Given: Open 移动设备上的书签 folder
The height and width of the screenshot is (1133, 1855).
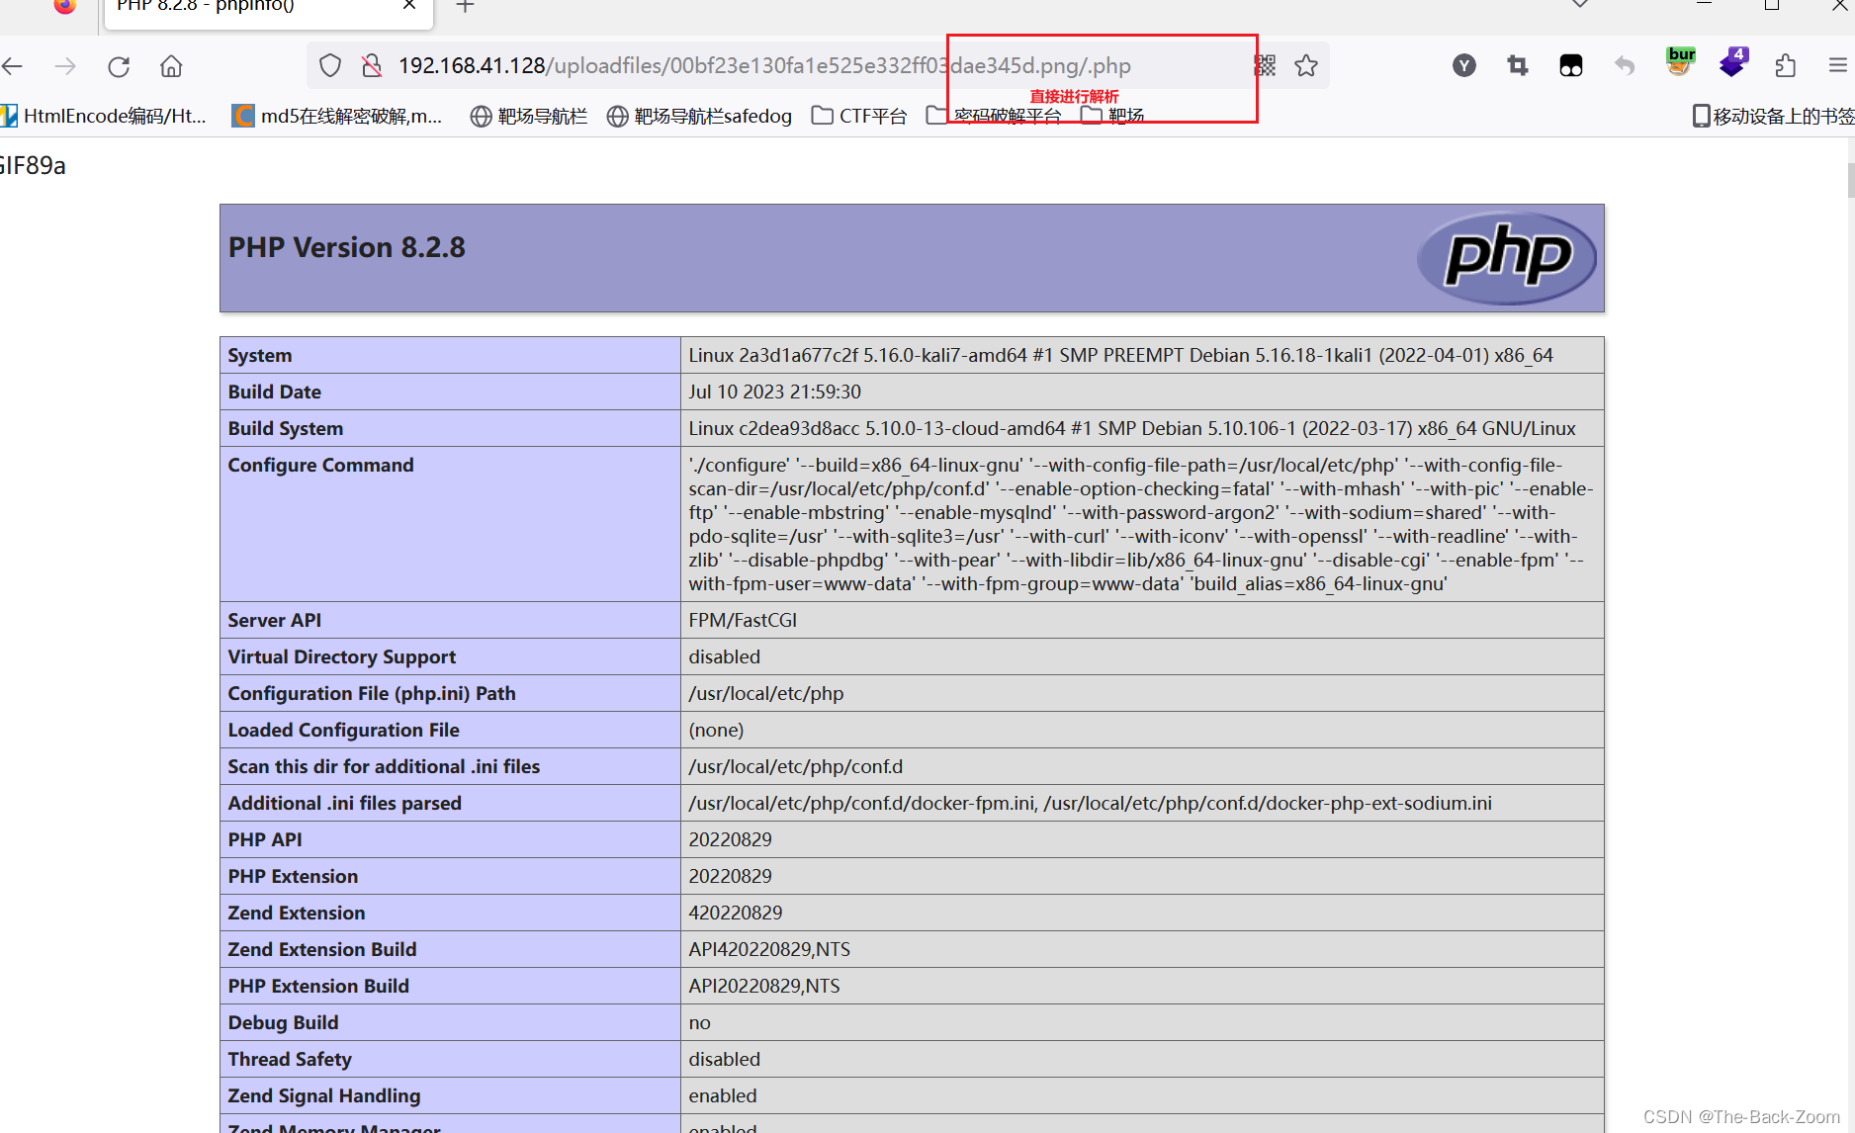Looking at the screenshot, I should point(1773,117).
